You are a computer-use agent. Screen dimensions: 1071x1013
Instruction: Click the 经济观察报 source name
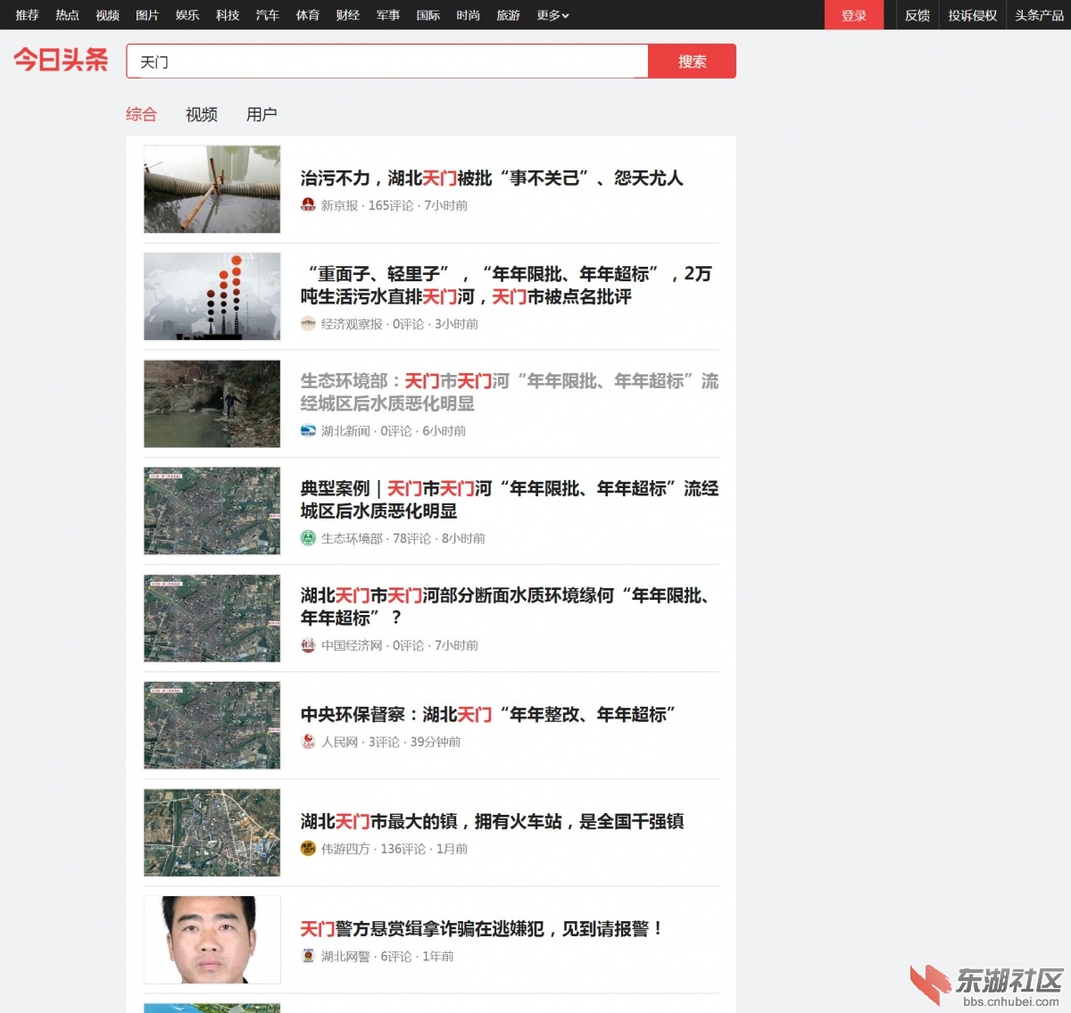pos(352,324)
